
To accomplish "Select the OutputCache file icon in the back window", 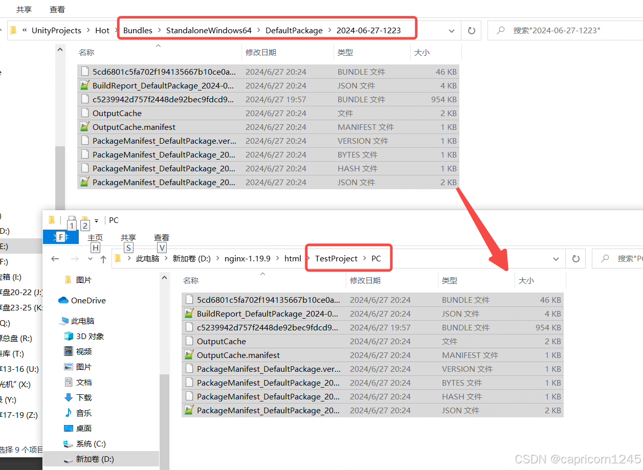I will click(84, 113).
